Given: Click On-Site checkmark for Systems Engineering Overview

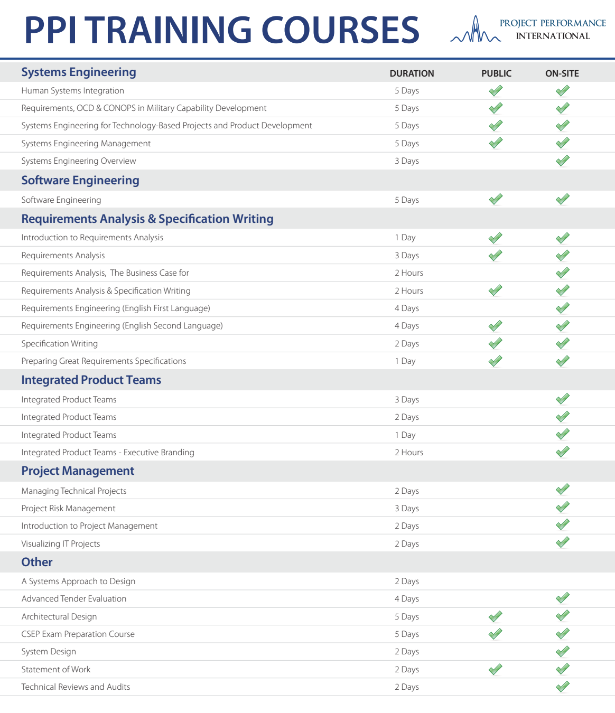Looking at the screenshot, I should click(x=562, y=161).
